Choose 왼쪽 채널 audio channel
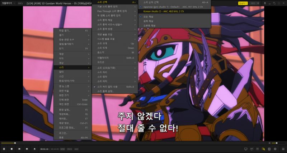This screenshot has width=287, height=153. (149, 21)
